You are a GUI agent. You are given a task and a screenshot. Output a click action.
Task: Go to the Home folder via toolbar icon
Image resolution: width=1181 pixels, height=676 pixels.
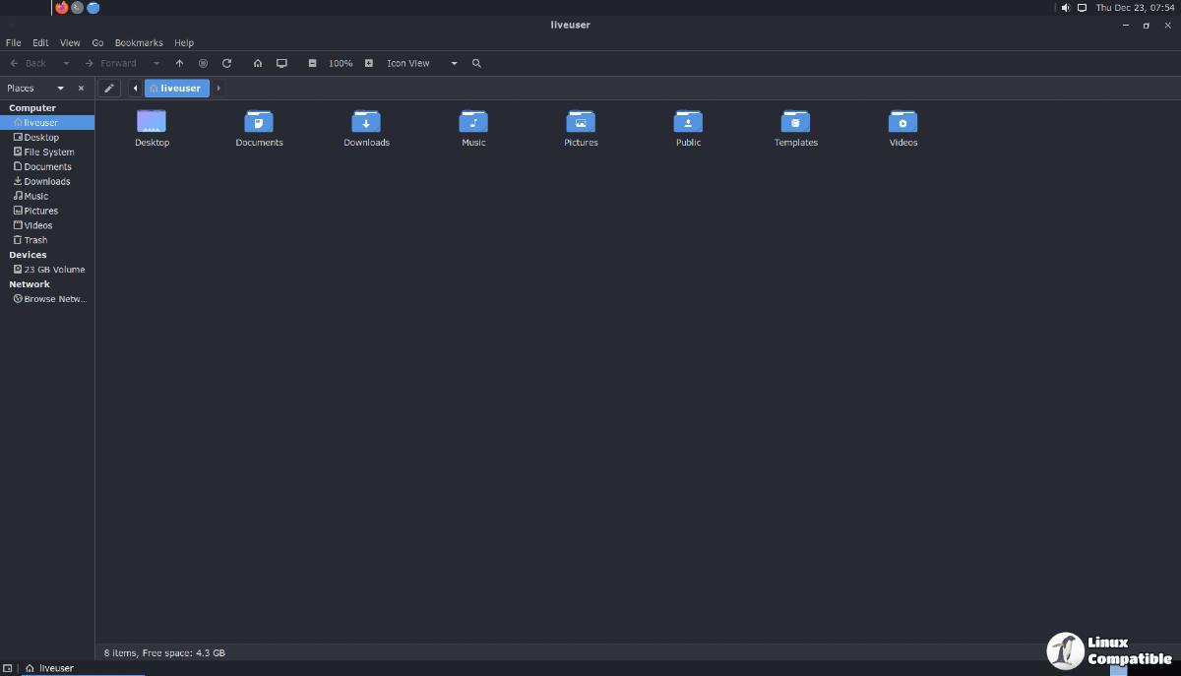[258, 63]
